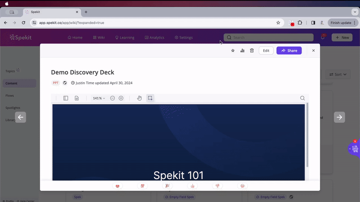Toggle the browser side panel icon
Viewport: 360px width, 202px height.
313,23
